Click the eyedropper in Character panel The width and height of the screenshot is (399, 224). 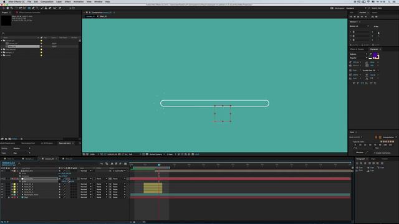pyautogui.click(x=370, y=54)
